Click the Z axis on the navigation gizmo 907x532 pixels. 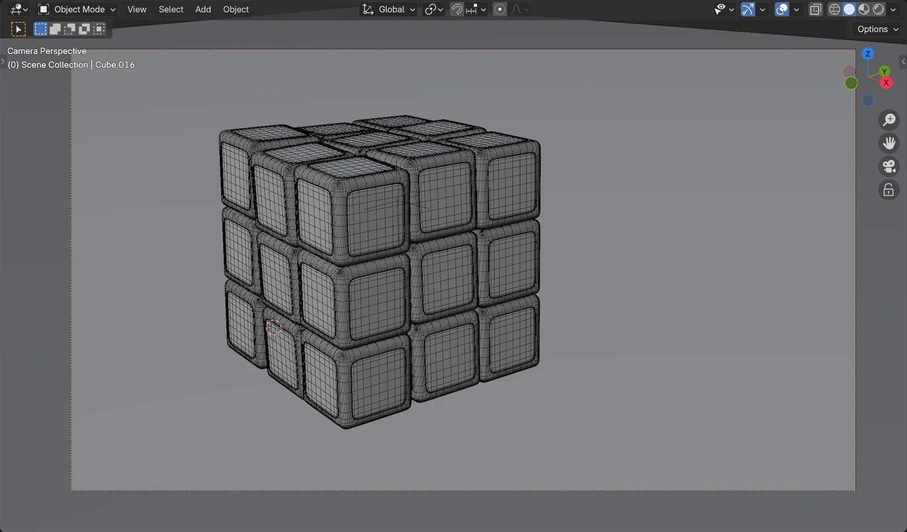tap(868, 53)
